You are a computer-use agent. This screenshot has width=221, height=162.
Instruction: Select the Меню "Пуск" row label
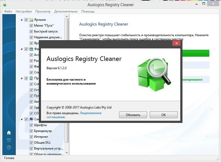click(x=44, y=26)
